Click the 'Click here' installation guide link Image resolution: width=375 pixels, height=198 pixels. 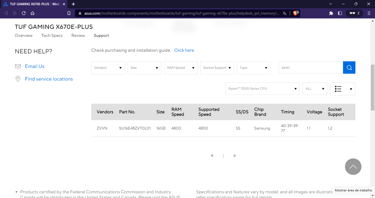click(x=184, y=50)
